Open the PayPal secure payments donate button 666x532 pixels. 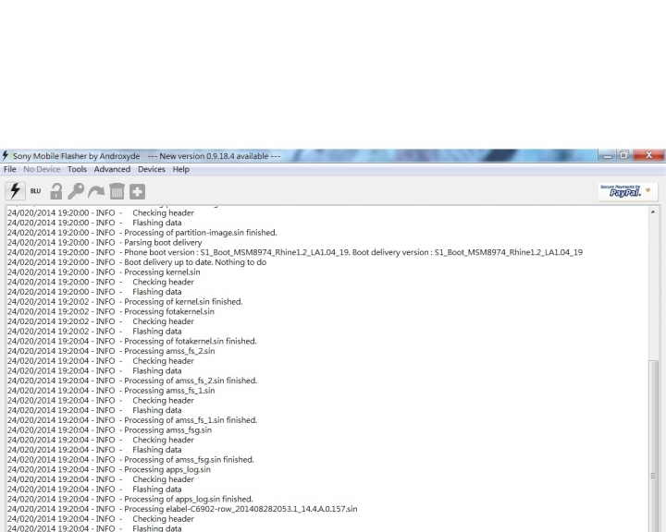point(628,191)
